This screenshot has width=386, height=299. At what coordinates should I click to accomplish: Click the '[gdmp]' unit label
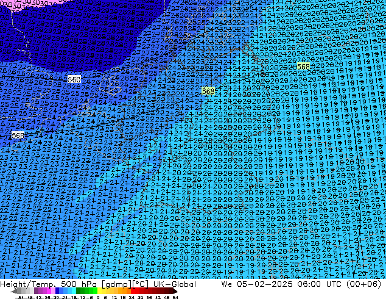(117, 284)
